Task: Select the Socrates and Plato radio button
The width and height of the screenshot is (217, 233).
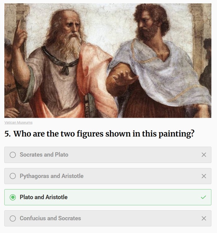Action: click(x=13, y=155)
